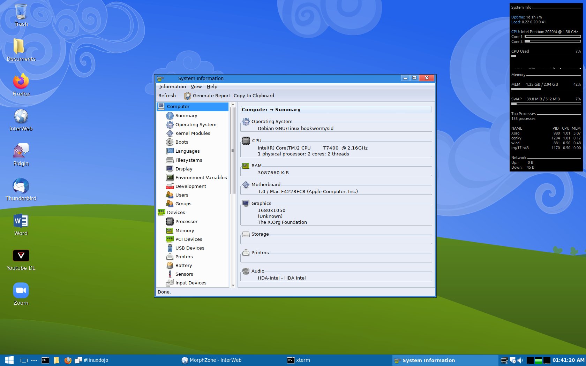Open terminal launcher in taskbar
Screen dimensions: 586x366
(x=45, y=360)
